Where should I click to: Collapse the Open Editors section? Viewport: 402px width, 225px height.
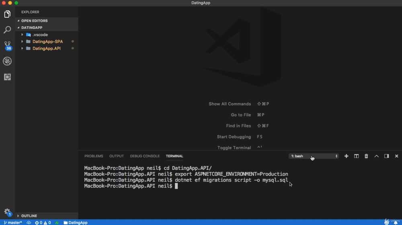pyautogui.click(x=18, y=21)
